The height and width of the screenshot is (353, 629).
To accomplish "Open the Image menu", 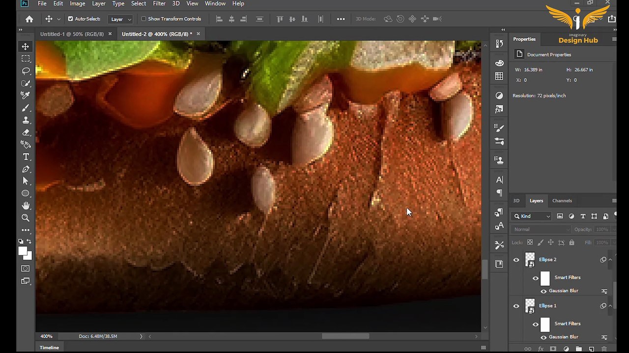I will point(77,3).
